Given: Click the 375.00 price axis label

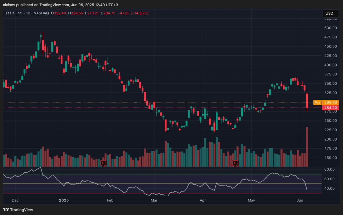Looking at the screenshot, I should click(331, 74).
